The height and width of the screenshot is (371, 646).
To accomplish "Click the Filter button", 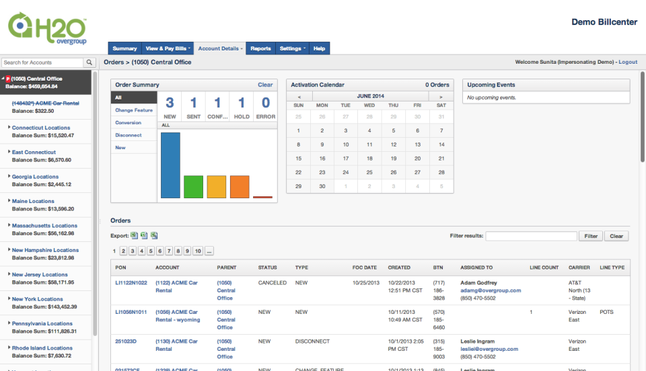I will point(591,236).
